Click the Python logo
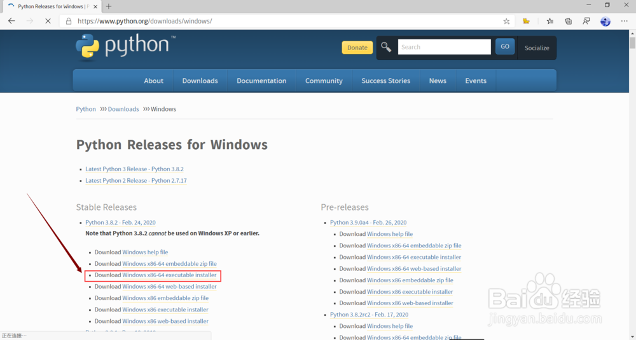 [125, 48]
